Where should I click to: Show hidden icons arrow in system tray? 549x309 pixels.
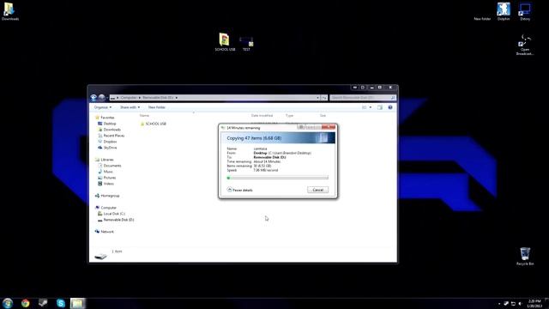(499, 304)
